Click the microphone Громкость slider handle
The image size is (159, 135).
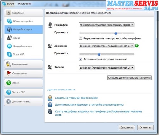(x=116, y=34)
